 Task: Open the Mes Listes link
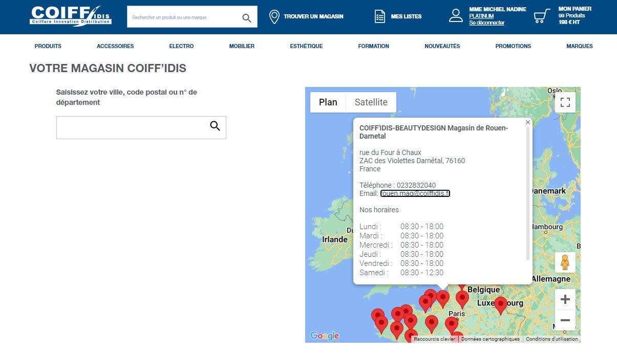[x=407, y=16]
